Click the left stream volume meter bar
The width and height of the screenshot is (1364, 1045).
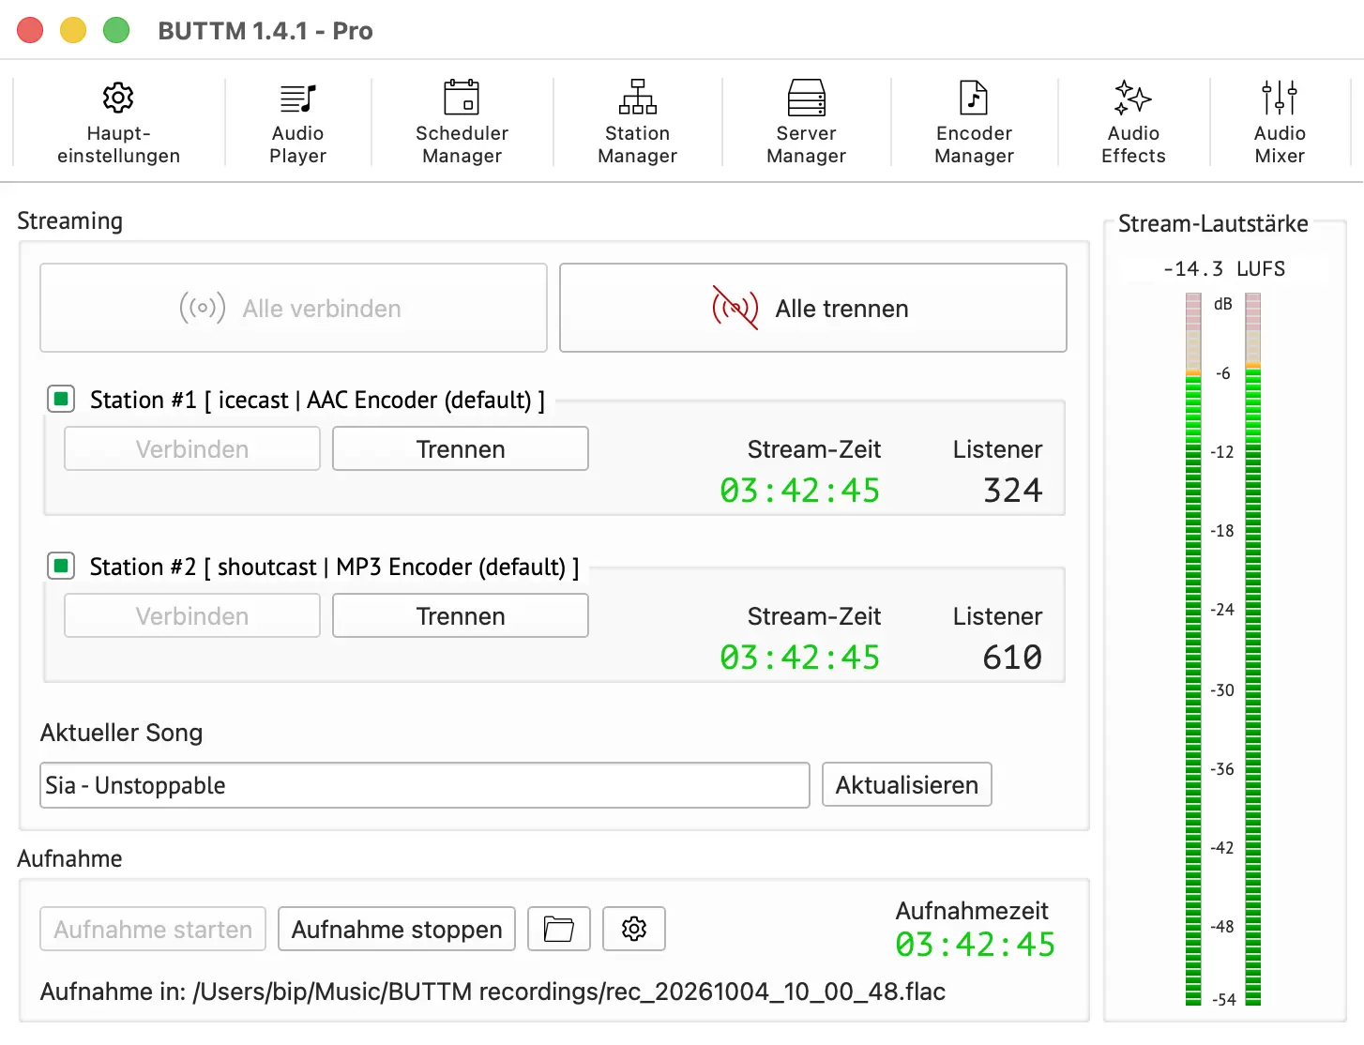(x=1193, y=649)
